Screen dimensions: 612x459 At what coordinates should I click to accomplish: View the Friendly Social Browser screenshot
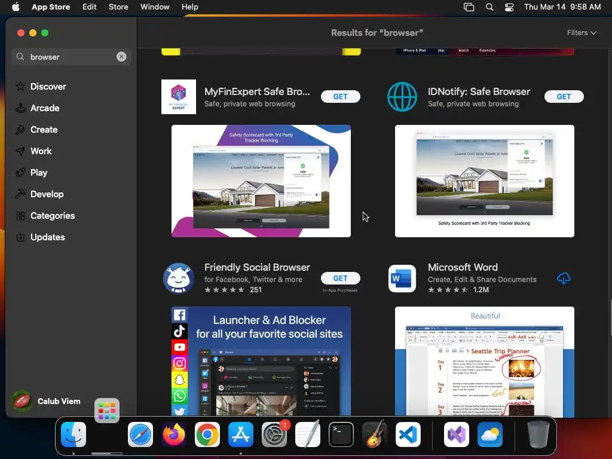[x=261, y=361]
